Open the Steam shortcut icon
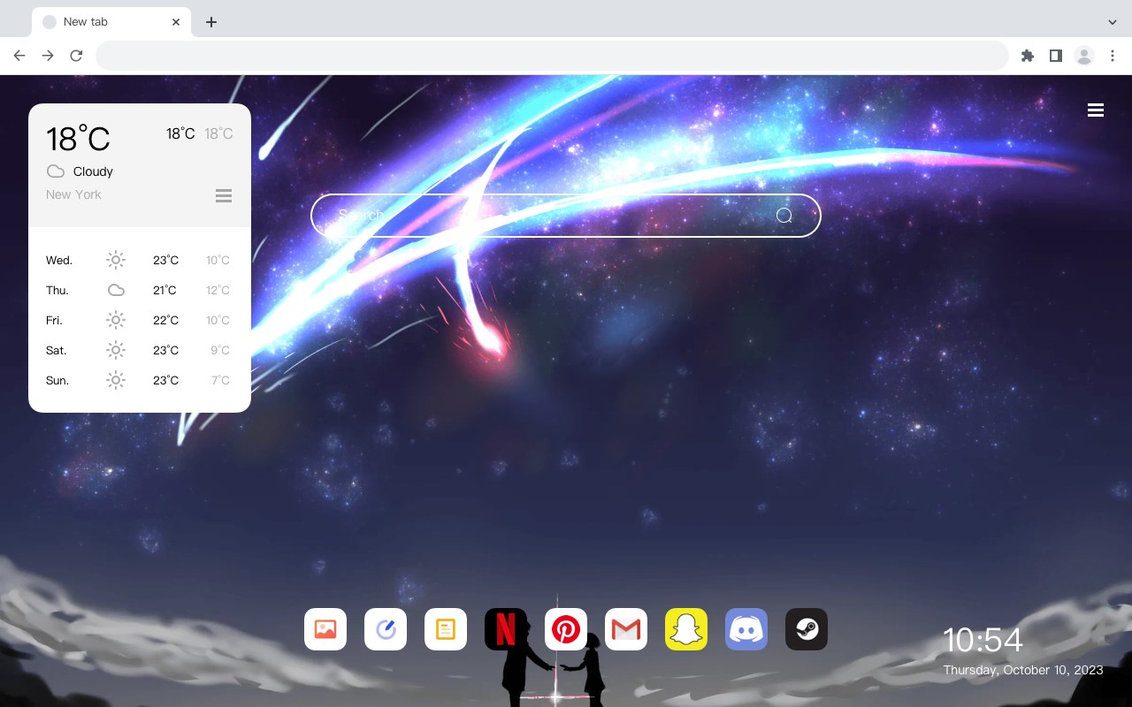Screen dimensions: 1132x707 click(x=807, y=629)
